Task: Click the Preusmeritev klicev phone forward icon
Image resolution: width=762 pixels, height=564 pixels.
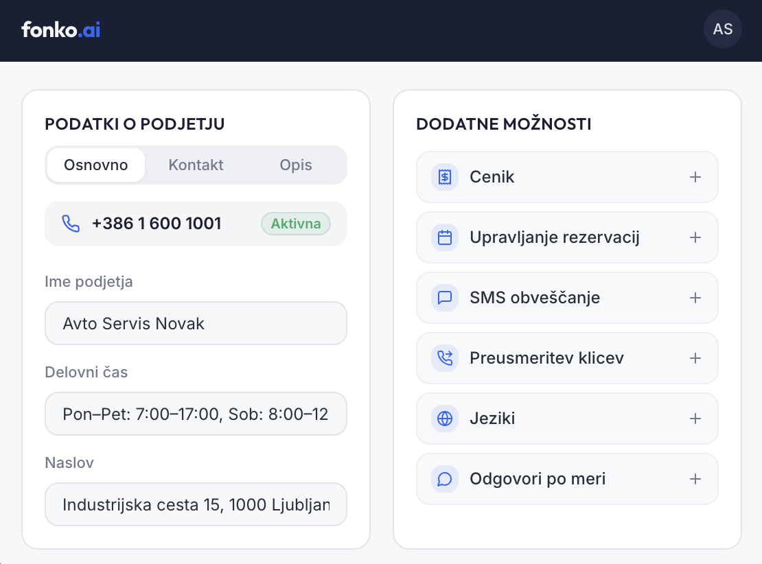Action: tap(445, 358)
